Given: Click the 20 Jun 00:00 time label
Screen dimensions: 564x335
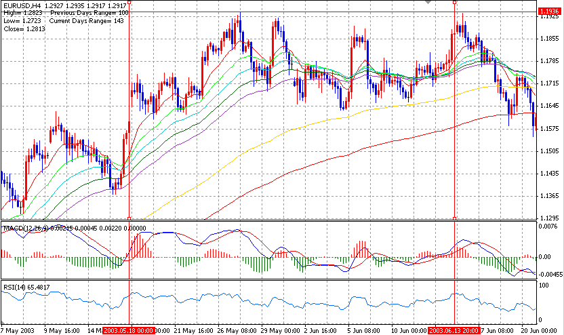Looking at the screenshot, I should (540, 331).
